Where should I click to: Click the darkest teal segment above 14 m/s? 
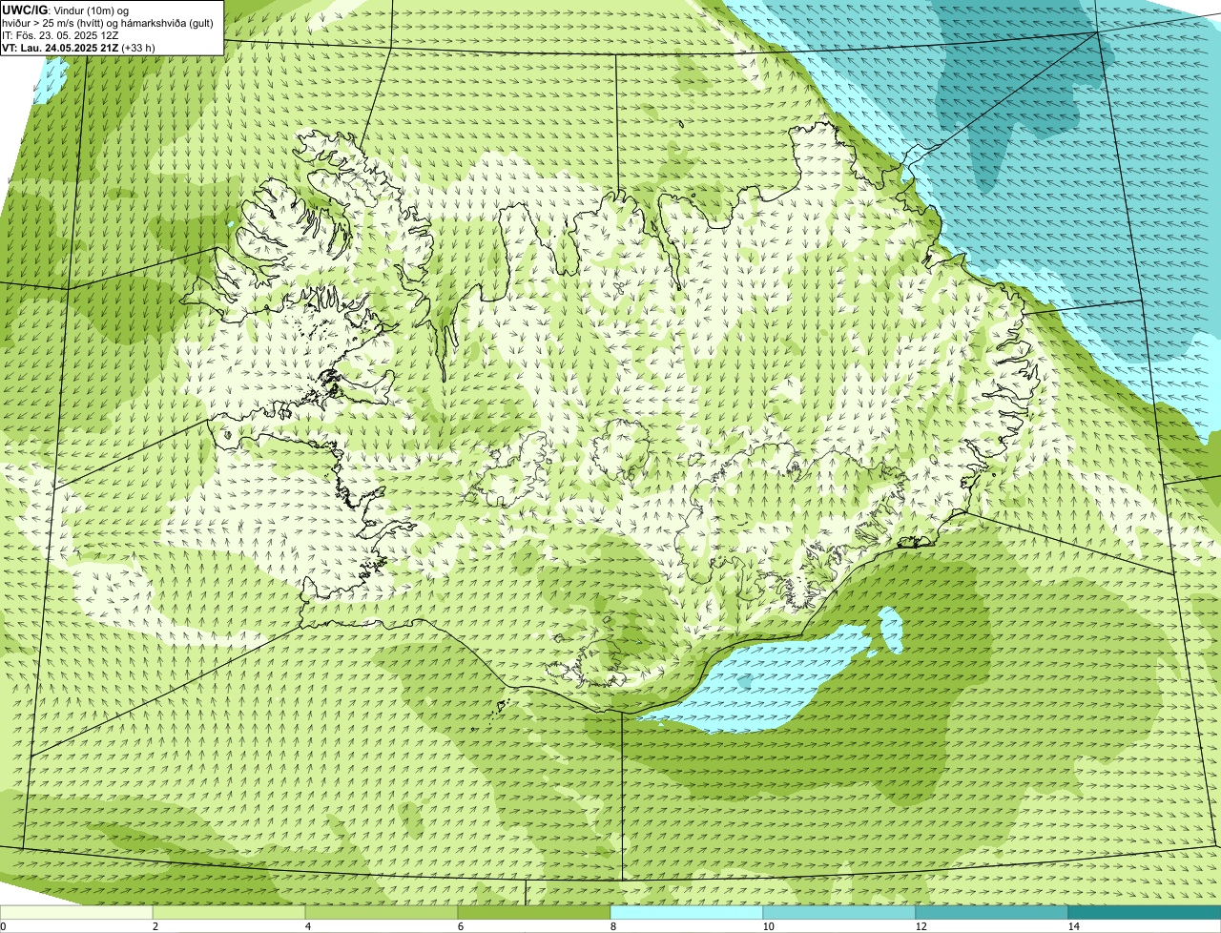click(1145, 912)
